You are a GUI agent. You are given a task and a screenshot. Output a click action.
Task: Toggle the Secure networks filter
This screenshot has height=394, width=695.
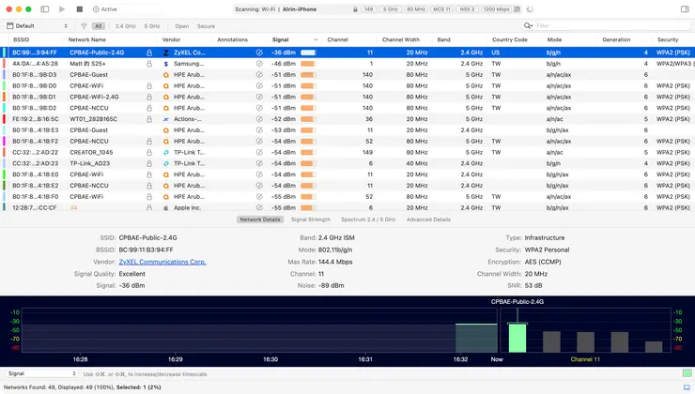pos(206,26)
